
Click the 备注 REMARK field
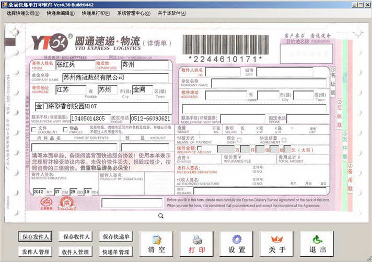tap(260, 191)
